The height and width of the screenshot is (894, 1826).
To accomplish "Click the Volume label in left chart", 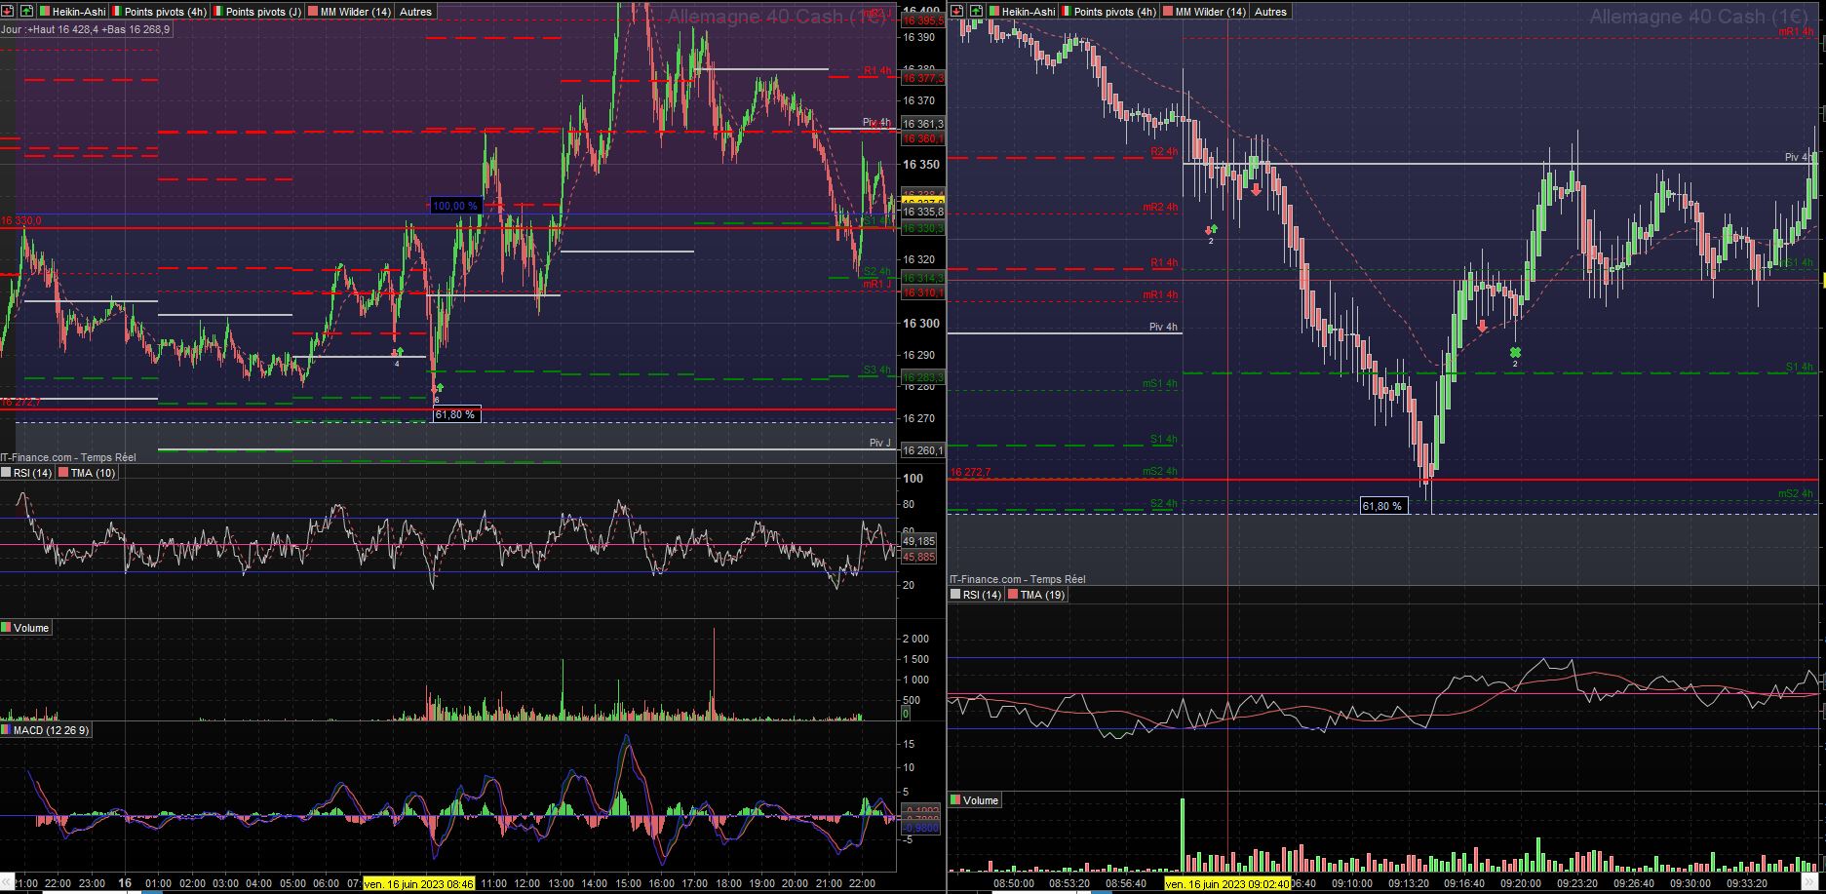I will (26, 628).
